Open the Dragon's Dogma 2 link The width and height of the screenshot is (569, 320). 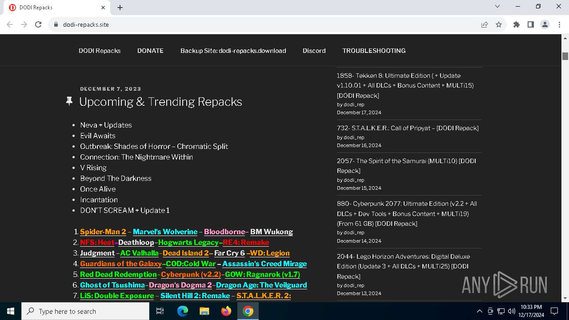180,285
